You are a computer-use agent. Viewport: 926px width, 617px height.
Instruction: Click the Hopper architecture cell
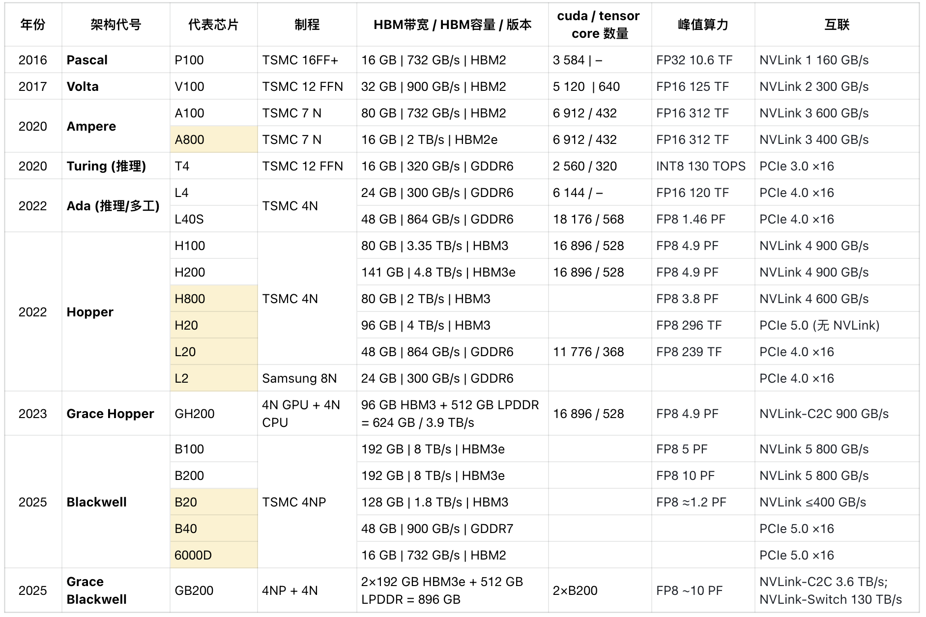(116, 312)
